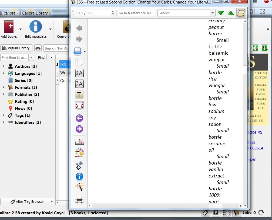Image resolution: width=272 pixels, height=220 pixels.
Task: Increment page number stepper up arrow
Action: [x=113, y=12]
